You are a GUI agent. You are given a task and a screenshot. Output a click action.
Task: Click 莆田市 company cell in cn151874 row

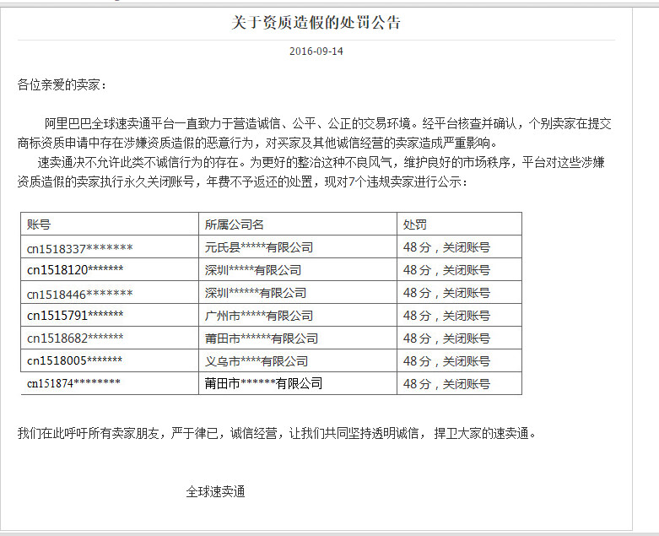point(298,383)
